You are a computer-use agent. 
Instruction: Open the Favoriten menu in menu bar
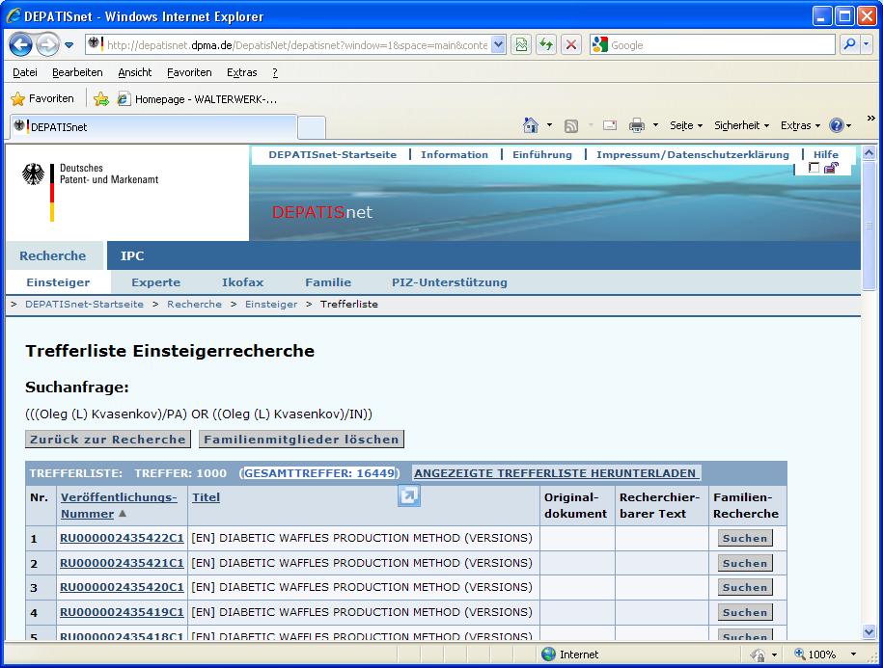point(189,72)
